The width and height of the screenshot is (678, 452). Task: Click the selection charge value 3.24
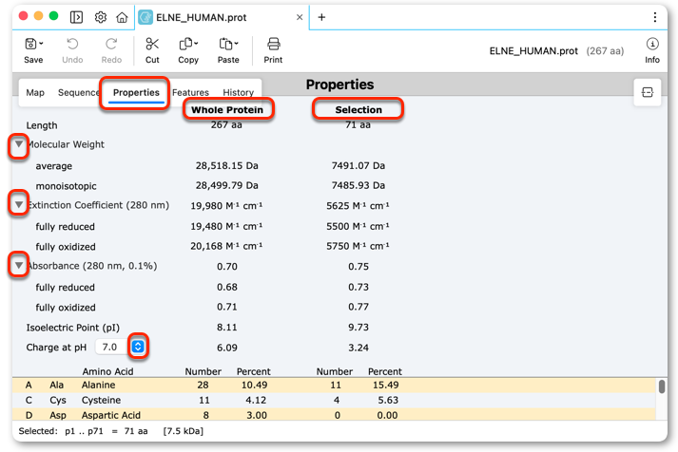(x=358, y=348)
